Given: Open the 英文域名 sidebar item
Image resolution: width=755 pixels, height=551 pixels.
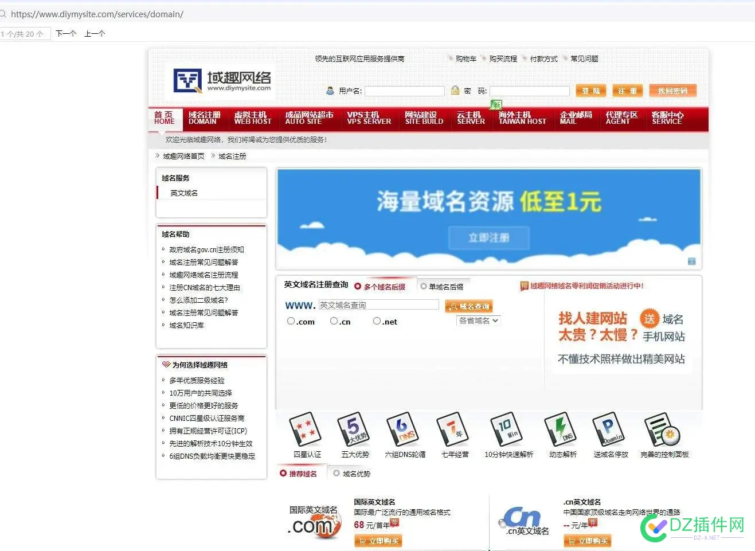Looking at the screenshot, I should pos(184,193).
